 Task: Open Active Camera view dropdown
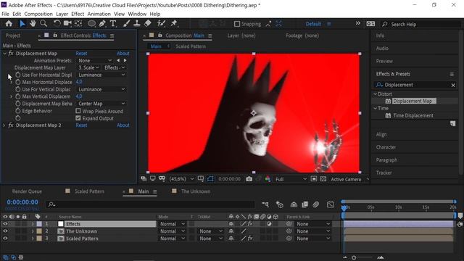[x=349, y=179]
